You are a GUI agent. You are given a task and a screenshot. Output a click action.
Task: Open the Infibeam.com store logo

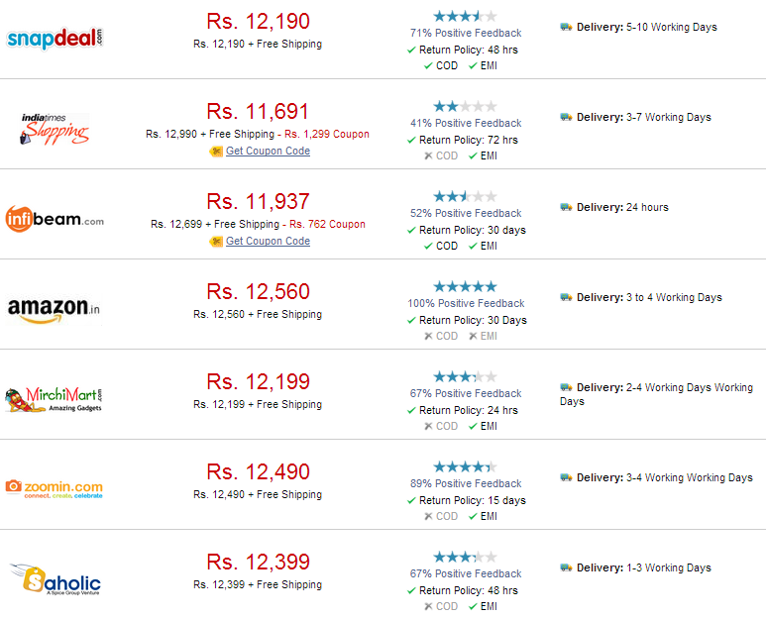point(55,219)
